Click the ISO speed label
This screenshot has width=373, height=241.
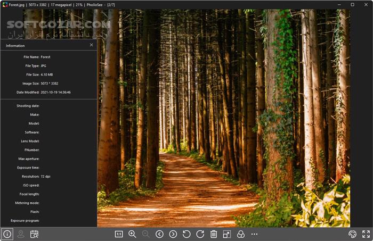[31, 185]
